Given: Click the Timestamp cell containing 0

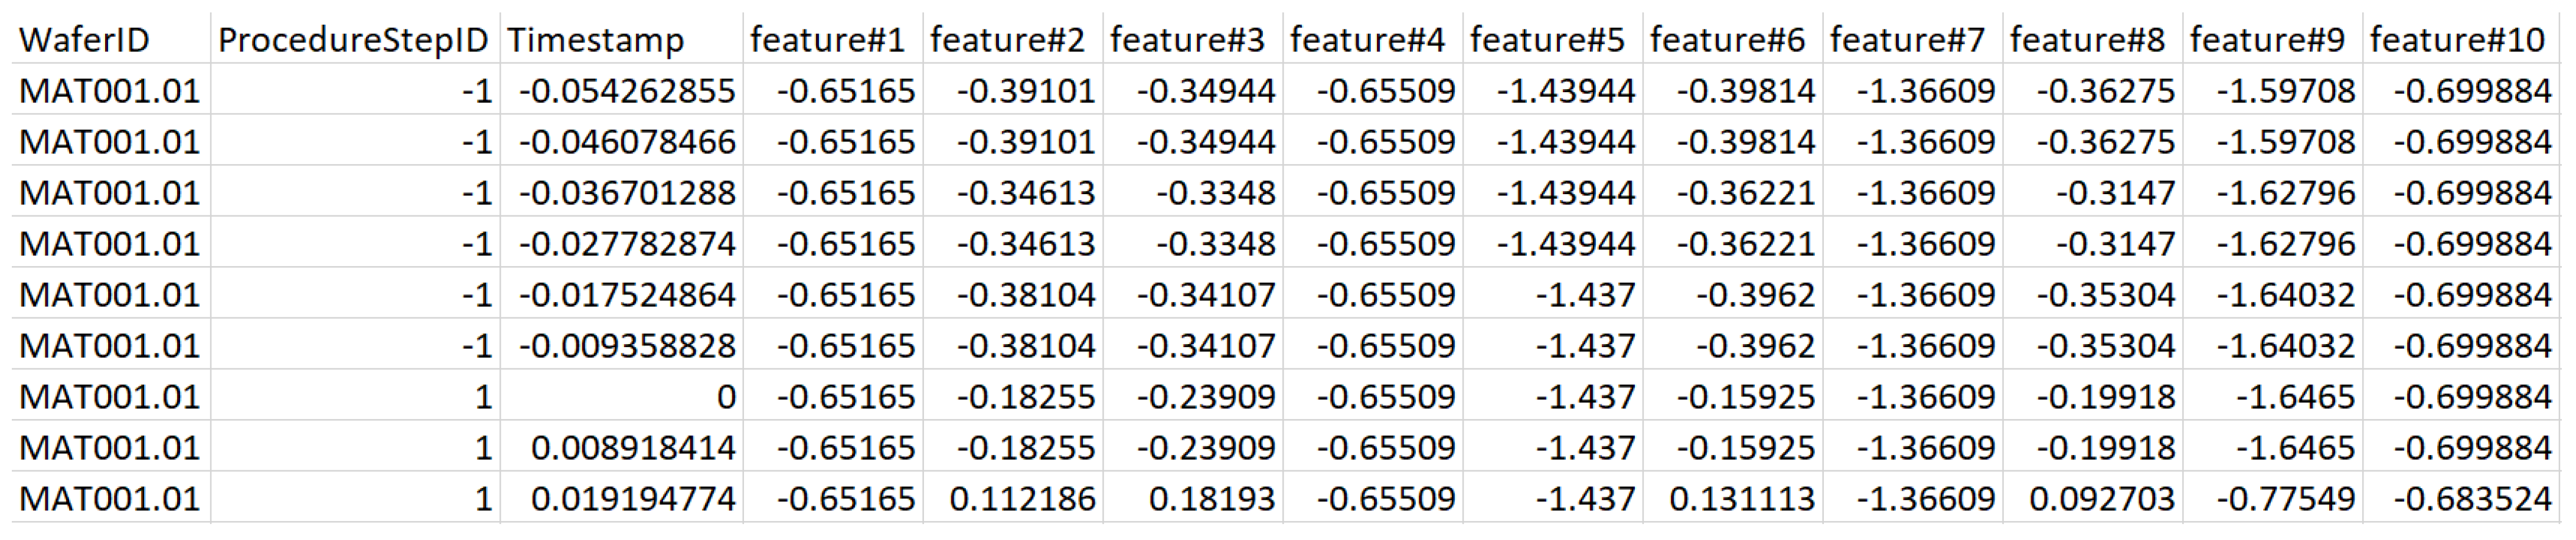Looking at the screenshot, I should [621, 397].
